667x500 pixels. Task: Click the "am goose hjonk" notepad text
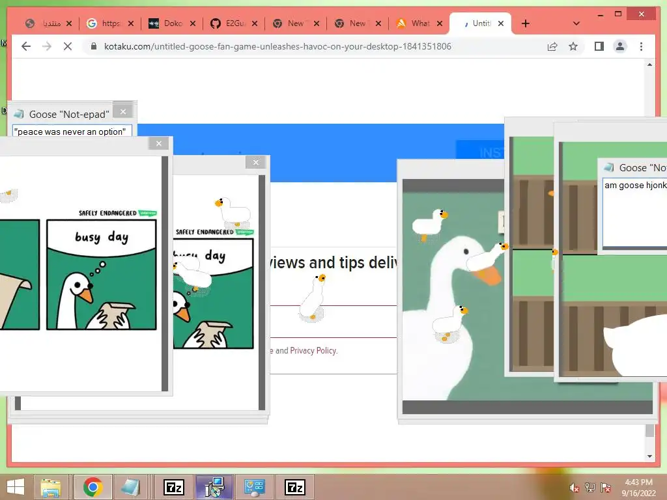635,186
